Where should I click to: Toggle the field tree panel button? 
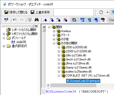point(83,20)
